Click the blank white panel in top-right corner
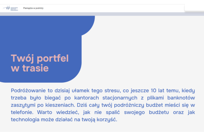This screenshot has height=136, width=204. 194,8
